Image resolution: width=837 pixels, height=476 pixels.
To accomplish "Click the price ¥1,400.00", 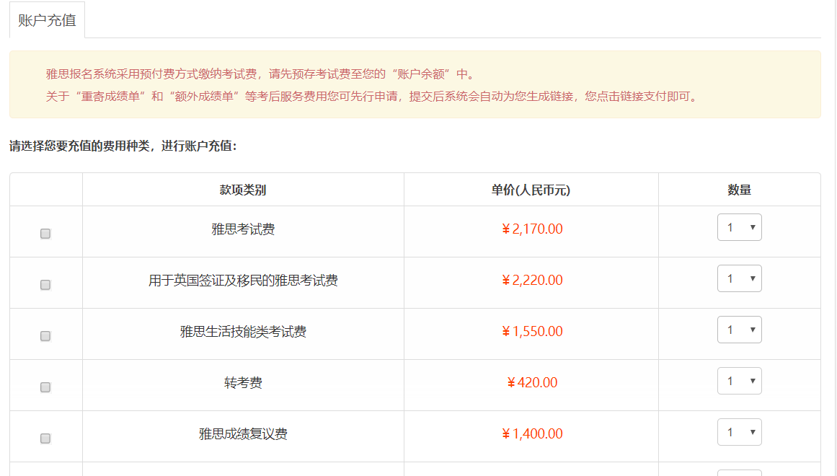I will tap(532, 433).
